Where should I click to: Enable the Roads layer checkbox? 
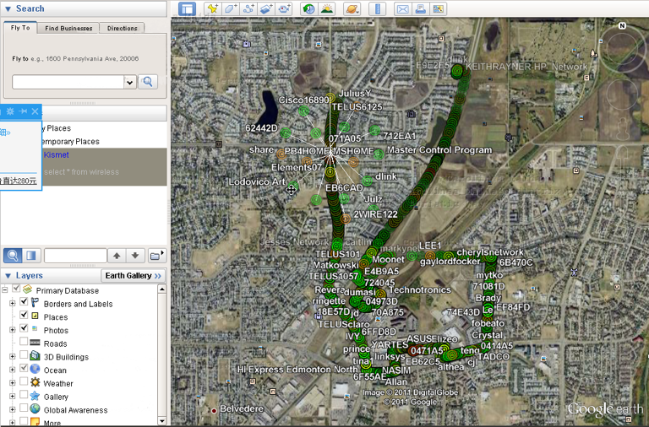[24, 342]
